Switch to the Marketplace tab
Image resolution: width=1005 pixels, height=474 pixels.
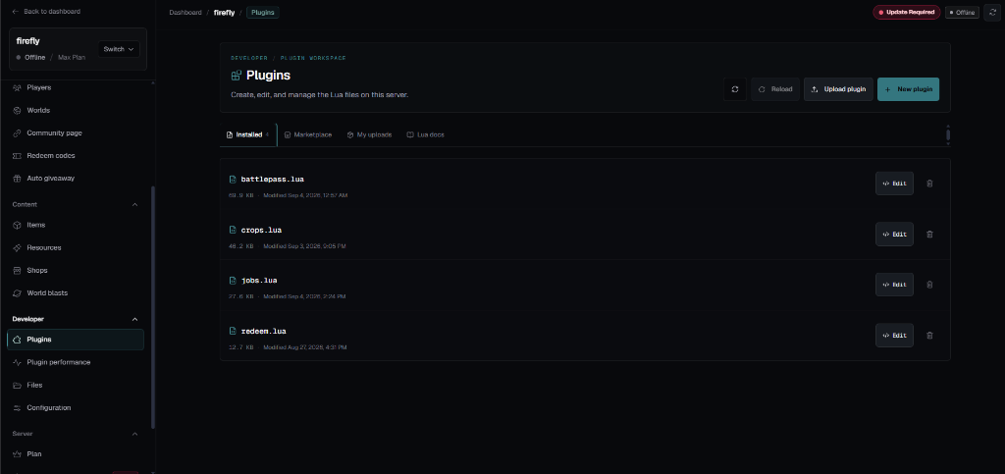pos(307,134)
